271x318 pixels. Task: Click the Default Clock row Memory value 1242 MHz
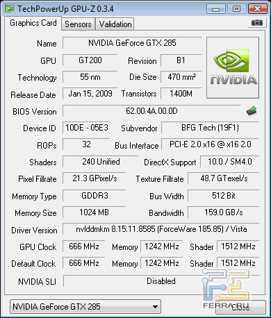(x=162, y=263)
